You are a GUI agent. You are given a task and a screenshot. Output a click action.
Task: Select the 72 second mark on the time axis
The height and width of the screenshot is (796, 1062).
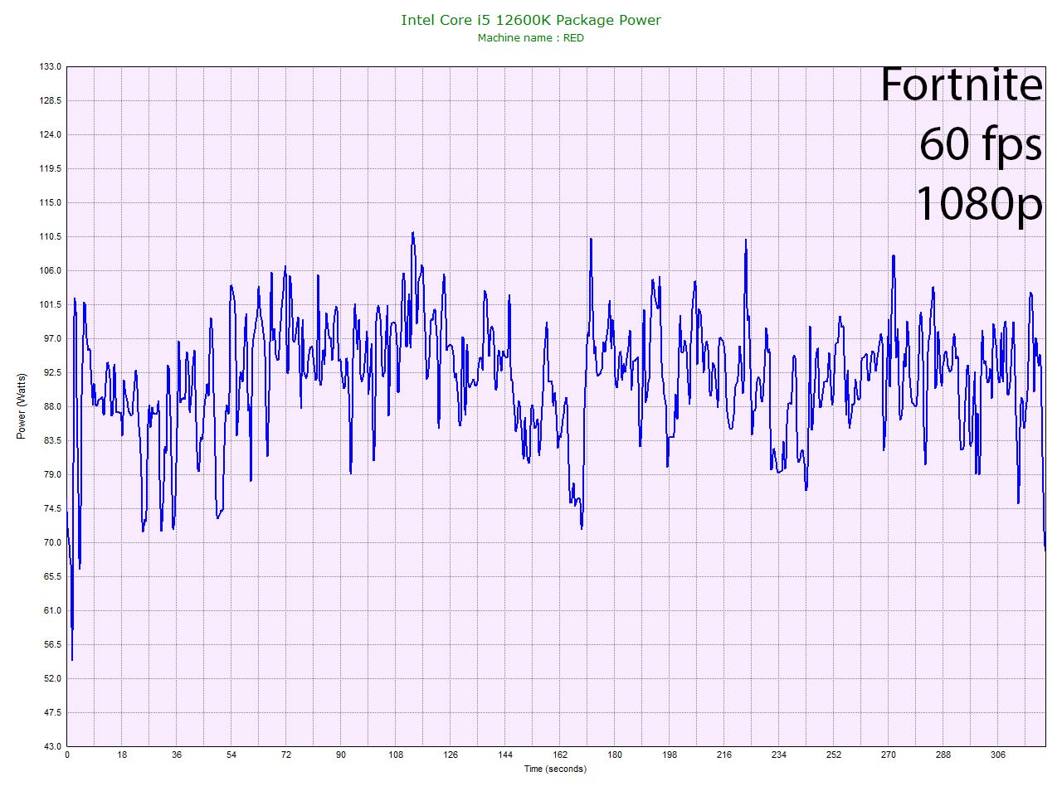point(286,755)
